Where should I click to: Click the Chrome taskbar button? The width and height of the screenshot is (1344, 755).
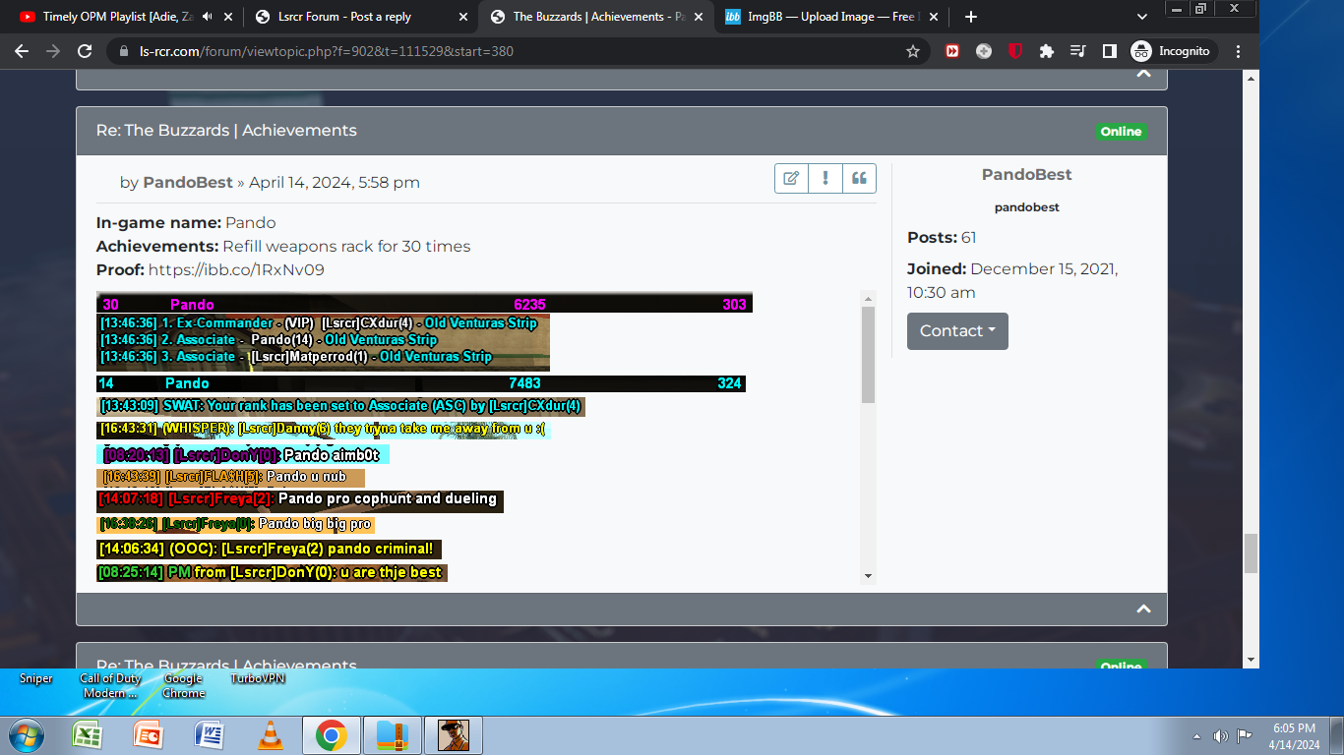click(x=331, y=735)
